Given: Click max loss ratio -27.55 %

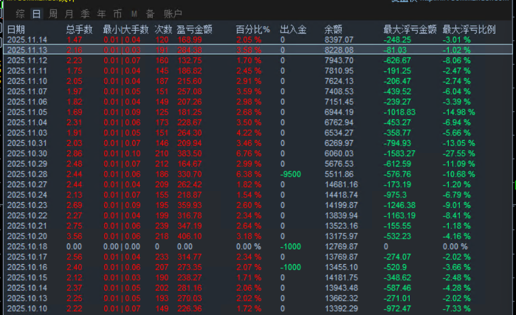Looking at the screenshot, I should pyautogui.click(x=459, y=154).
